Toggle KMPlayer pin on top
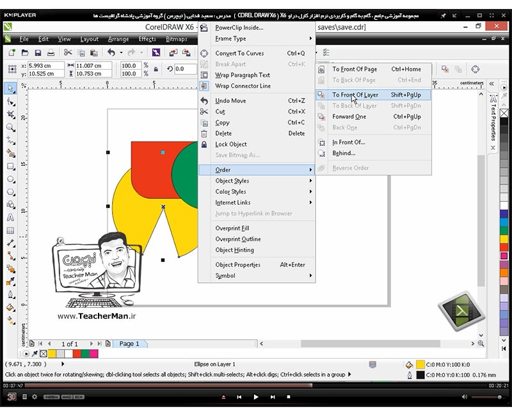The height and width of the screenshot is (416, 512). (x=443, y=15)
